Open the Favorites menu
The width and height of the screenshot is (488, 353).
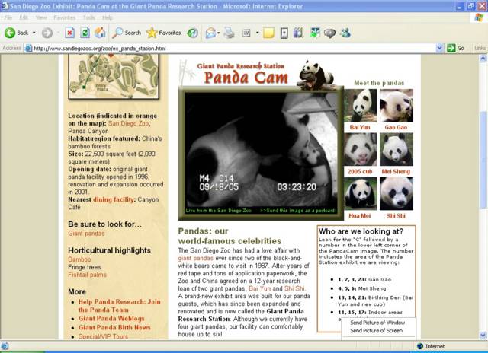point(64,17)
